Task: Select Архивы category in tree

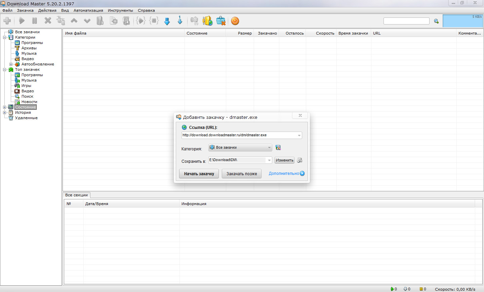Action: (29, 48)
